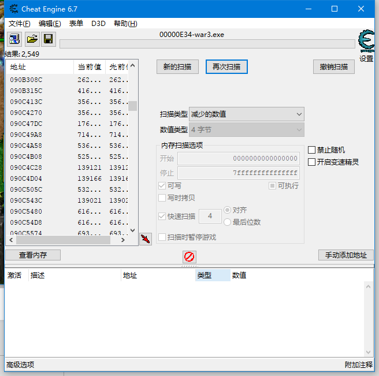
Task: Select result row 090B315C
Action: 67,91
